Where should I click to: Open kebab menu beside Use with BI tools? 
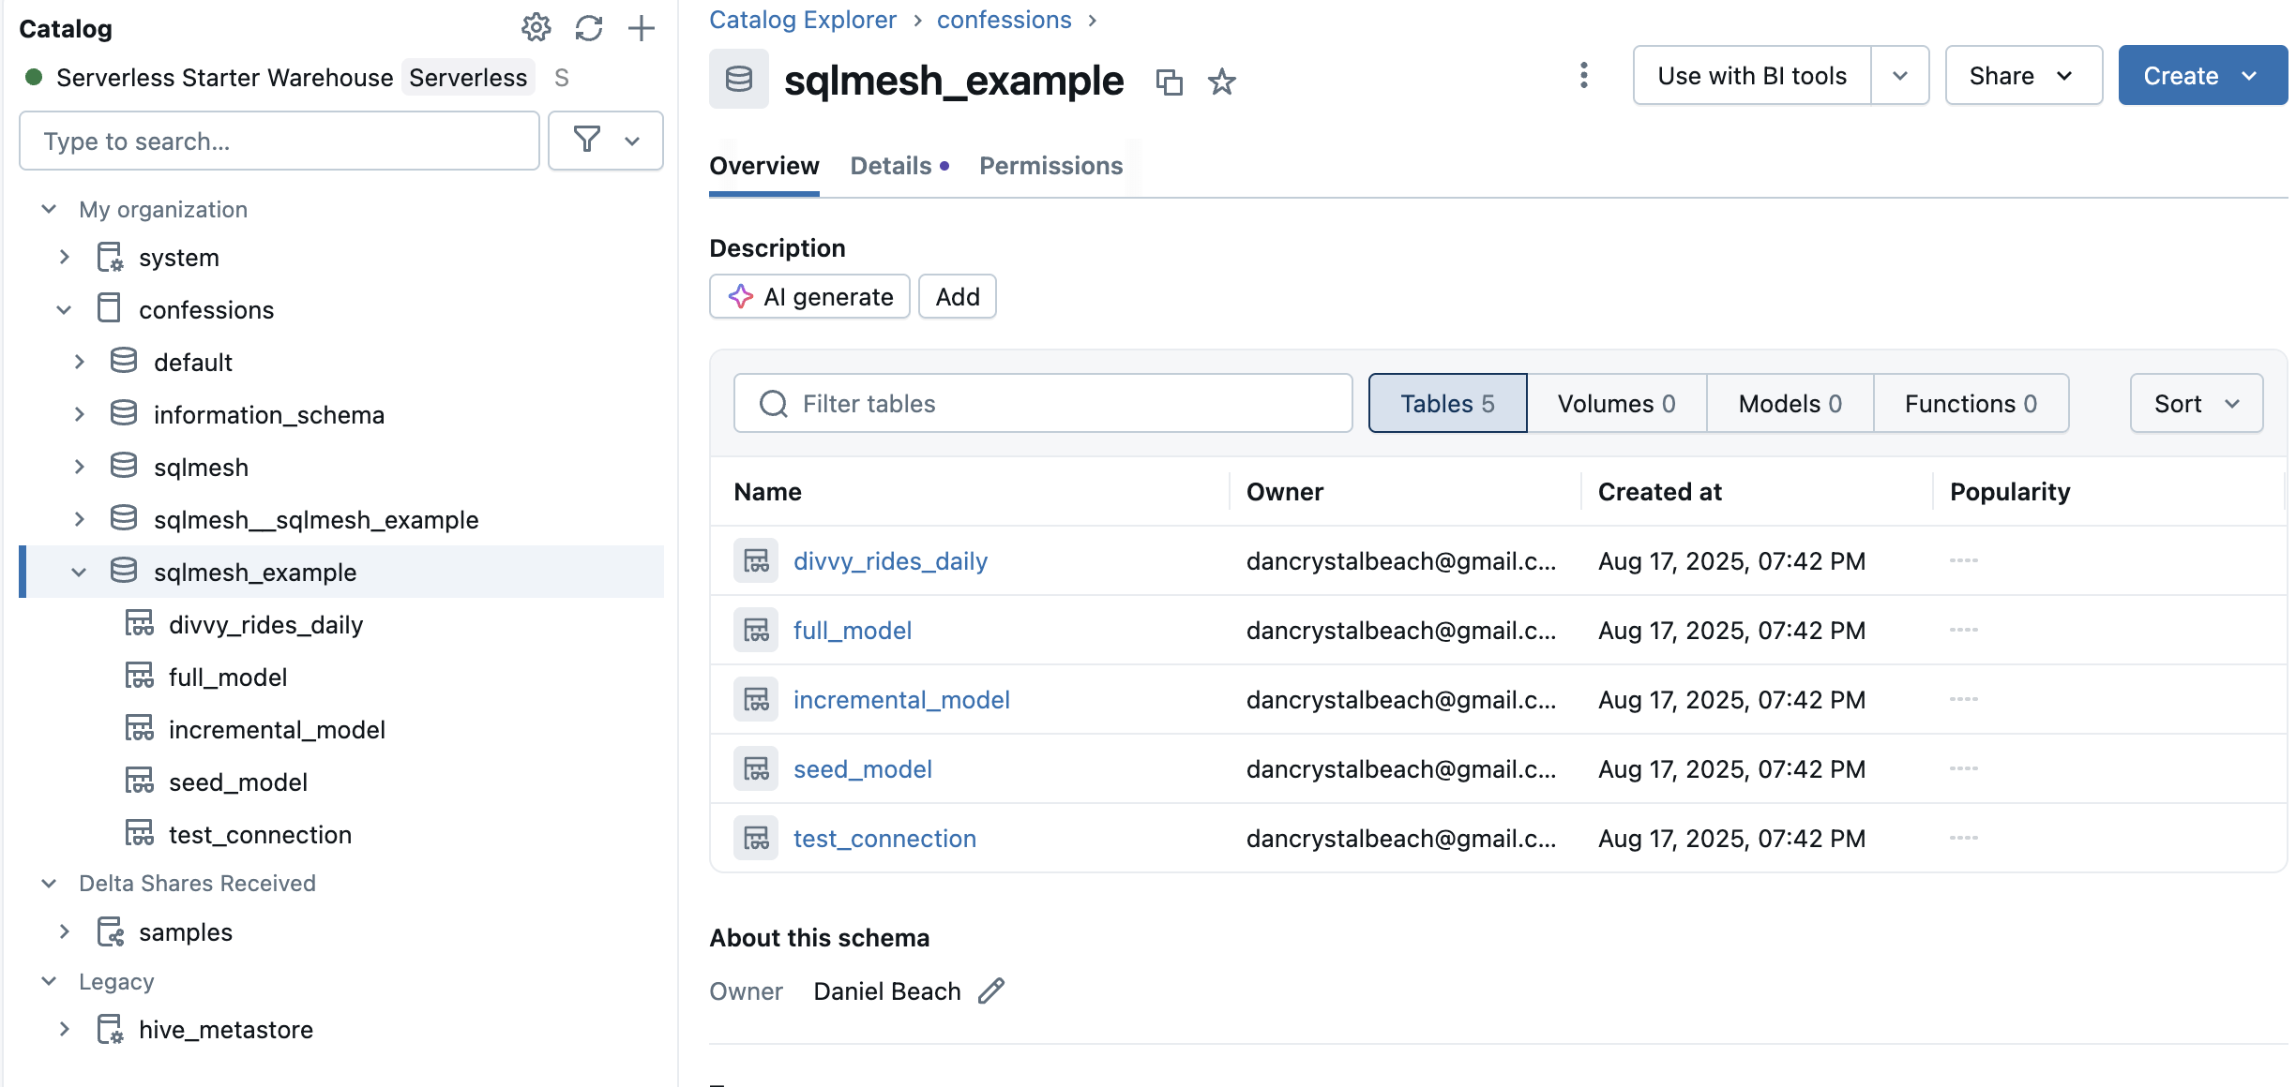pos(1583,76)
